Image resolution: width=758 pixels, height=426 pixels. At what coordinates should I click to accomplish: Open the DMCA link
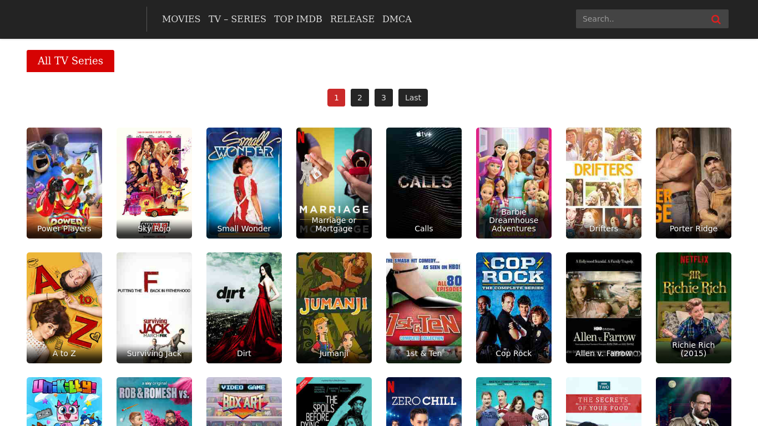397,19
